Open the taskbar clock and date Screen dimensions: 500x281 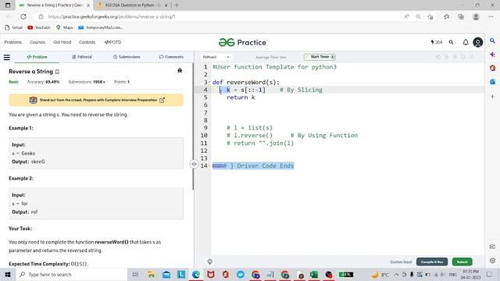click(x=470, y=274)
